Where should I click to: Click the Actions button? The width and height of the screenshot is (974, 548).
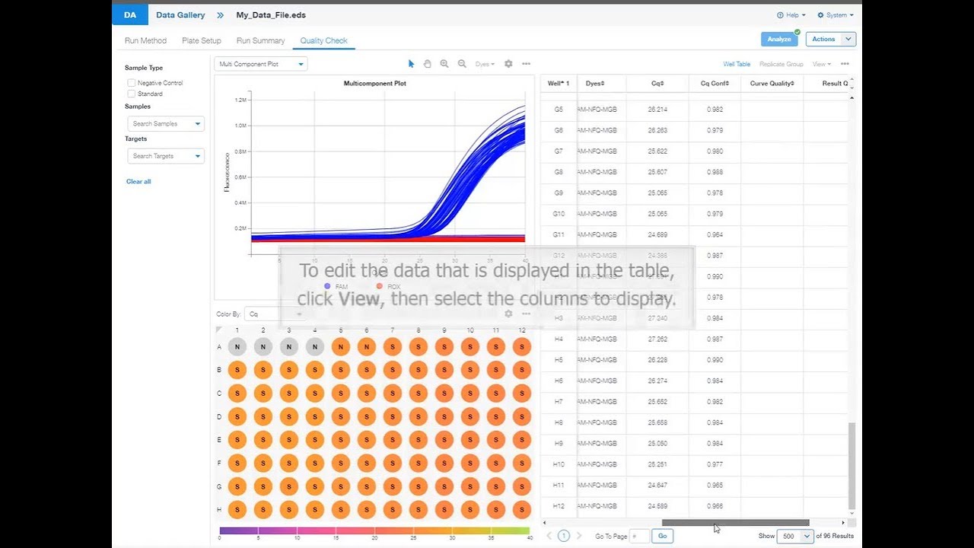coord(823,39)
